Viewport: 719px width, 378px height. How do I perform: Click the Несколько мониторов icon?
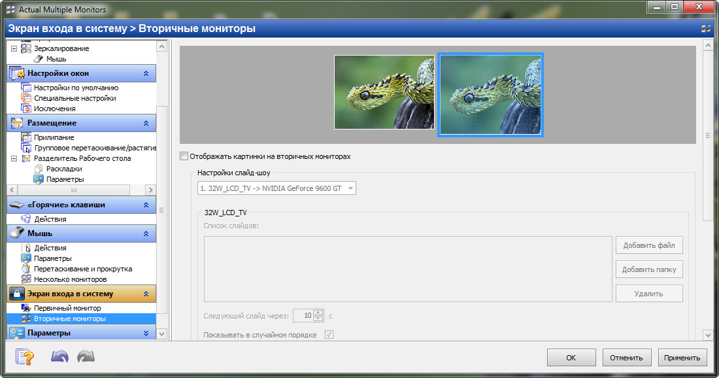click(x=26, y=279)
